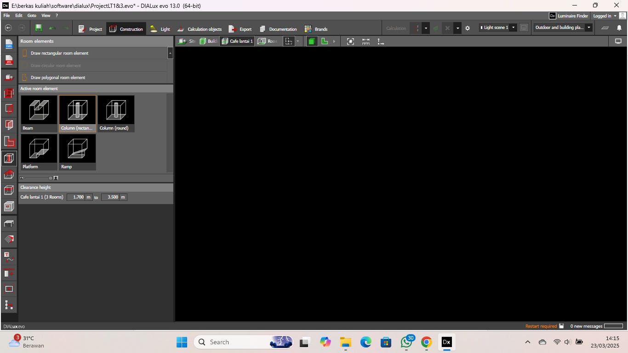Expand more view options arrow after floor plan
The width and height of the screenshot is (628, 353).
pyautogui.click(x=334, y=41)
